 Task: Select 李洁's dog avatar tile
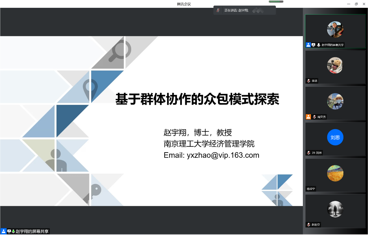(x=335, y=65)
